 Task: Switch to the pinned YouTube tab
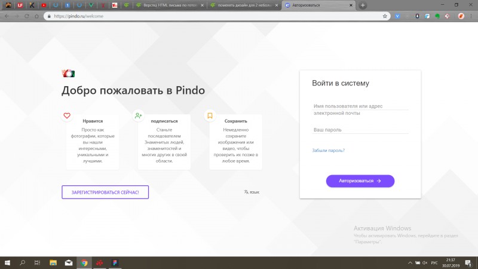(44, 5)
